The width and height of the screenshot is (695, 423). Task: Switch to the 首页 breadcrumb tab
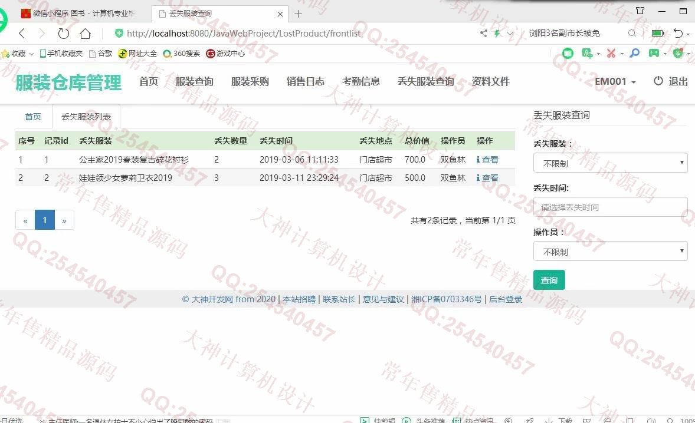point(33,117)
